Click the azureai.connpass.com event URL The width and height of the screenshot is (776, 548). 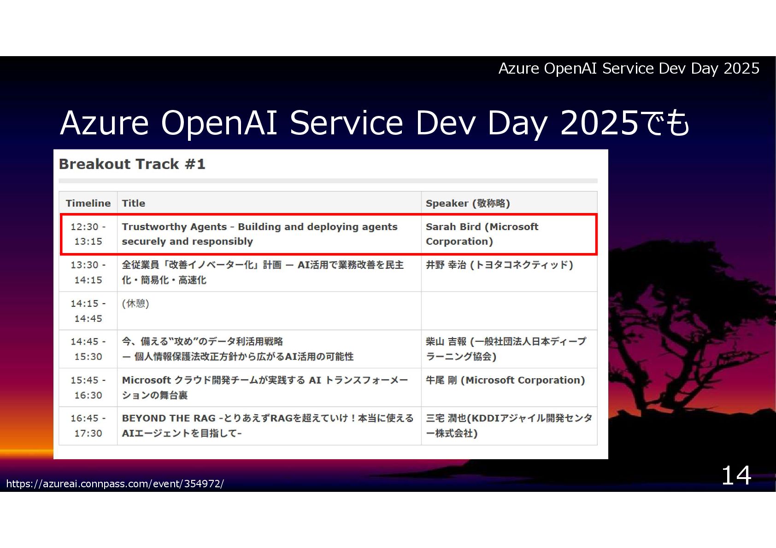tap(115, 484)
